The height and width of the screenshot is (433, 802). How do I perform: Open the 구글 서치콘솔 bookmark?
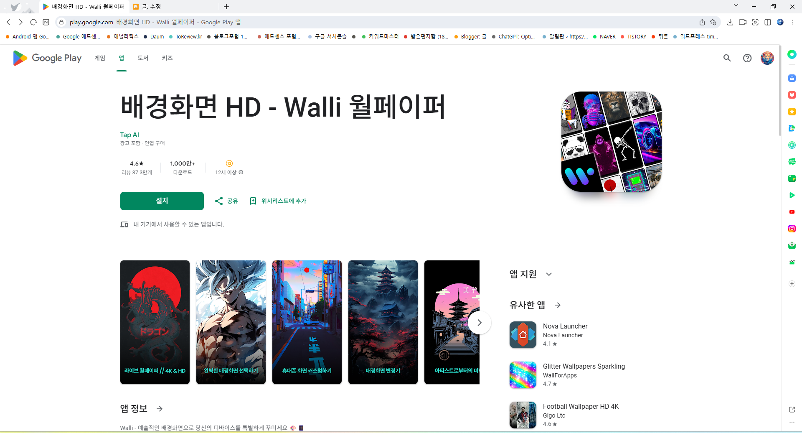tap(327, 37)
